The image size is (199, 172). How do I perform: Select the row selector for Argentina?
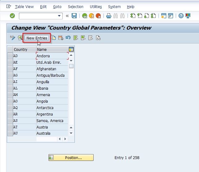click(10, 114)
